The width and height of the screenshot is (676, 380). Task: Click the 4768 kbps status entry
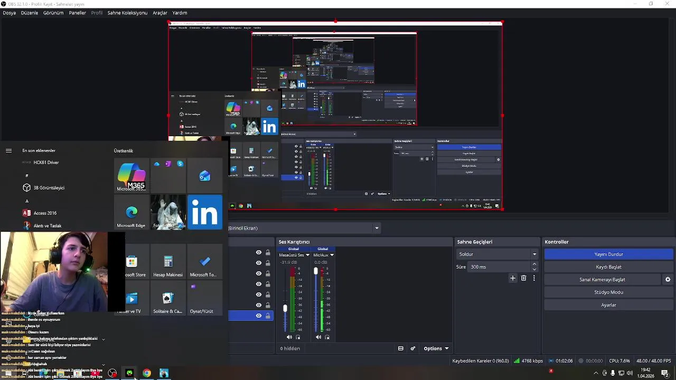pyautogui.click(x=529, y=361)
